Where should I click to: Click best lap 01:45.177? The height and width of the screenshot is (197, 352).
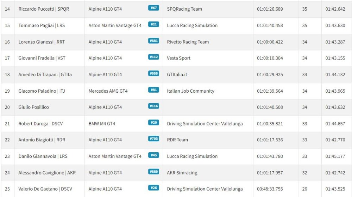pyautogui.click(x=335, y=156)
